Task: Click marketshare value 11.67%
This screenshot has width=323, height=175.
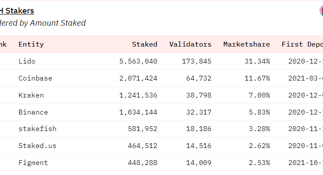Action: pyautogui.click(x=257, y=78)
